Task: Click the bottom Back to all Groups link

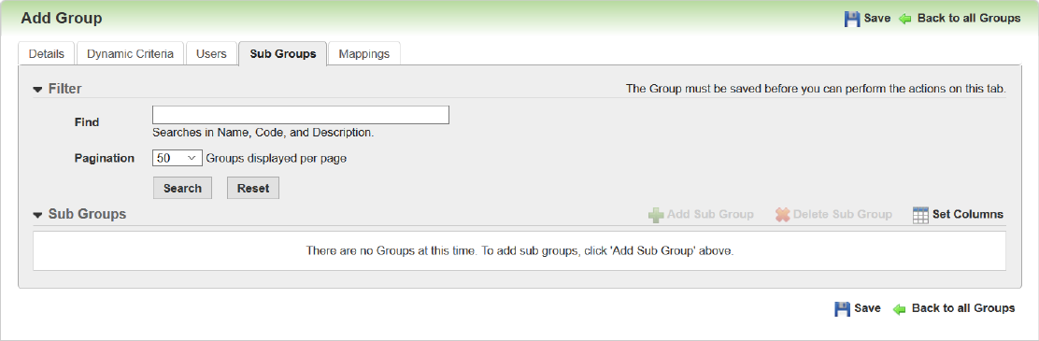Action: 963,308
